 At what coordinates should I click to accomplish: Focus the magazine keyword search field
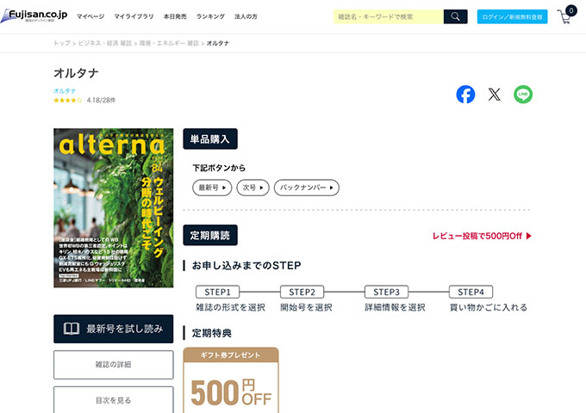click(389, 16)
